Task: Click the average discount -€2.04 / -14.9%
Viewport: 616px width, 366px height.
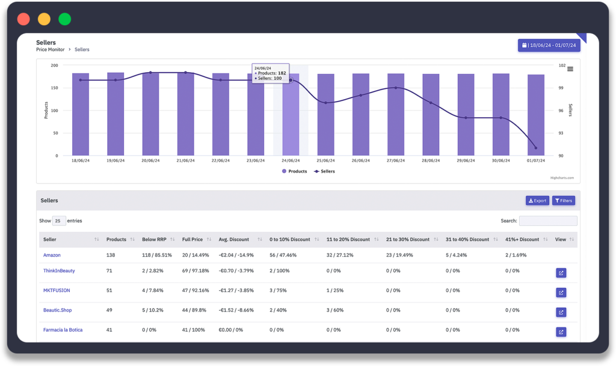Action: [x=236, y=255]
